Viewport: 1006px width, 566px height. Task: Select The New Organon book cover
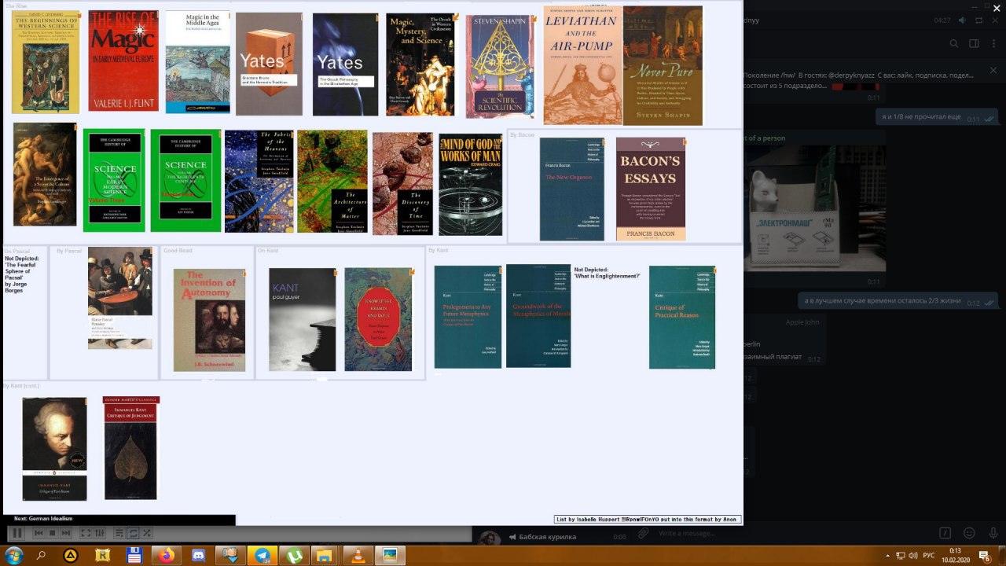point(572,189)
